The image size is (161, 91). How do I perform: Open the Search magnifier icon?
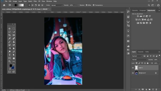(x=149, y=5)
